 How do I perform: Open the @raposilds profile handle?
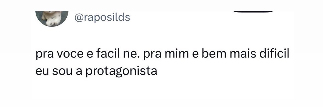click(102, 18)
